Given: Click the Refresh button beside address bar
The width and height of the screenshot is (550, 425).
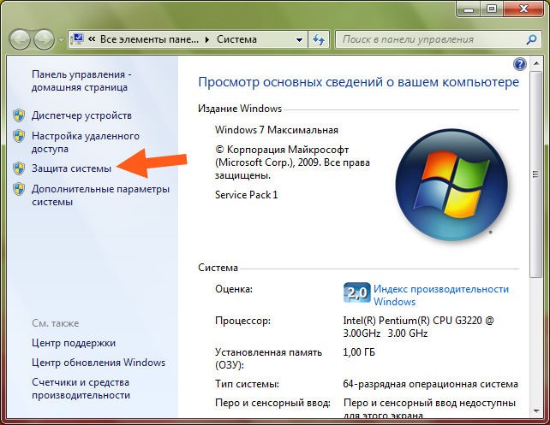Looking at the screenshot, I should 319,39.
